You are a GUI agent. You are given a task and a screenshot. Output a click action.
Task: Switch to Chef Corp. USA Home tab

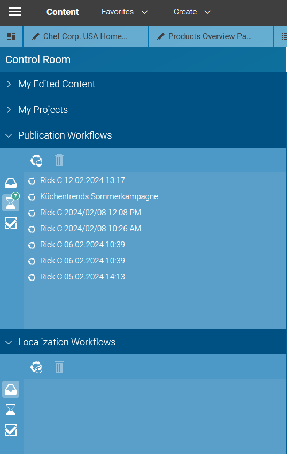point(86,36)
